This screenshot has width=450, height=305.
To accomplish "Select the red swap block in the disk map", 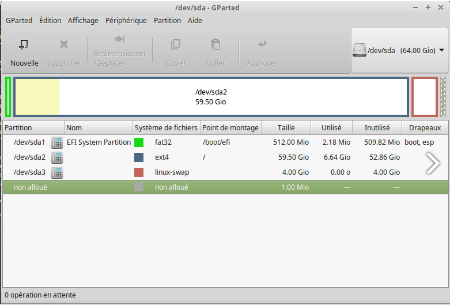I will pyautogui.click(x=425, y=97).
